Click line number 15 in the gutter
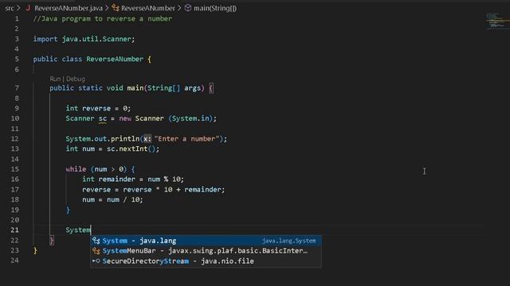 point(15,169)
